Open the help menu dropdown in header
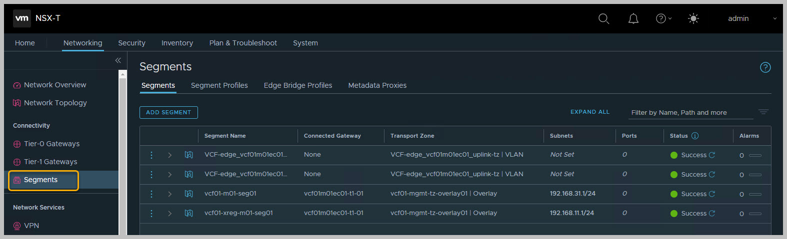787x239 pixels. pos(663,18)
